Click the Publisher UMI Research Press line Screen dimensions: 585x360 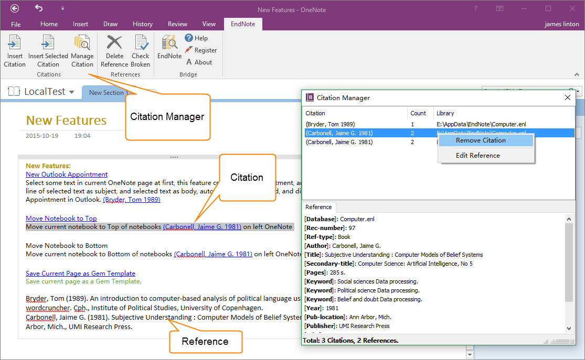point(347,326)
